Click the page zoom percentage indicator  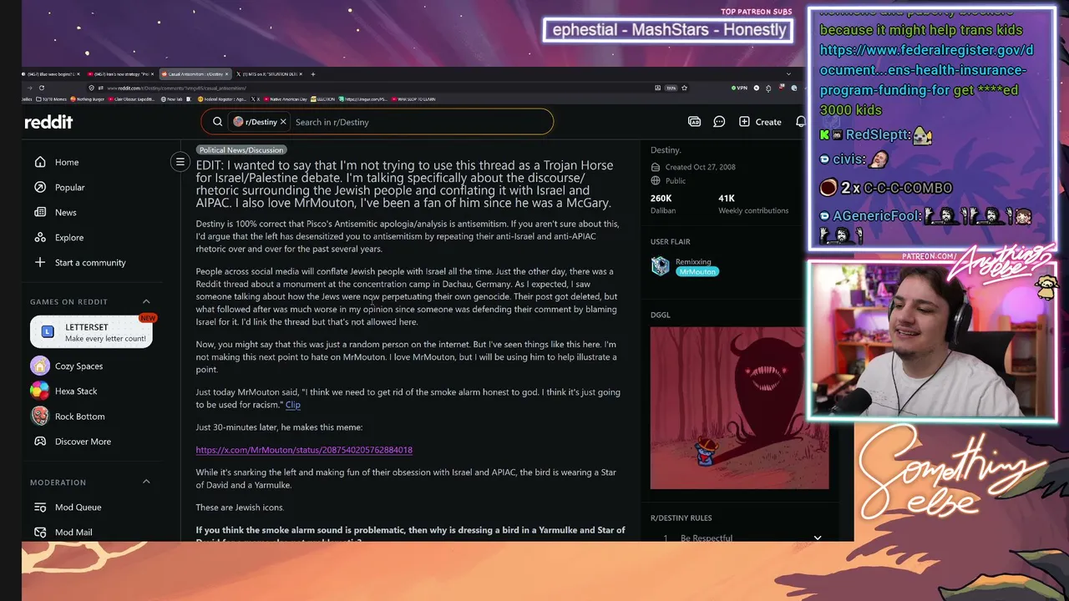click(670, 88)
